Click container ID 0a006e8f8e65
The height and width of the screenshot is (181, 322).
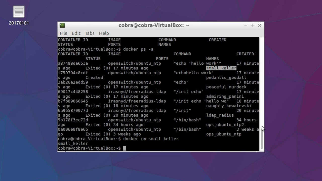(73, 129)
